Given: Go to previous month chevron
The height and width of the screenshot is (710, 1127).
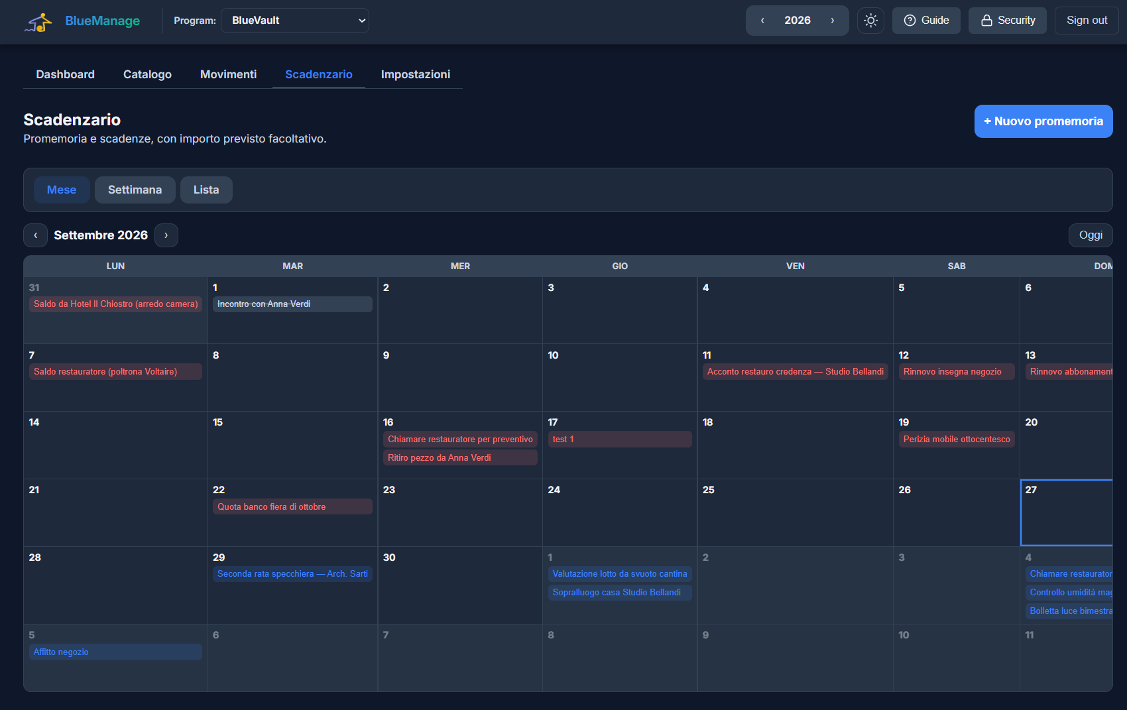Looking at the screenshot, I should point(35,235).
